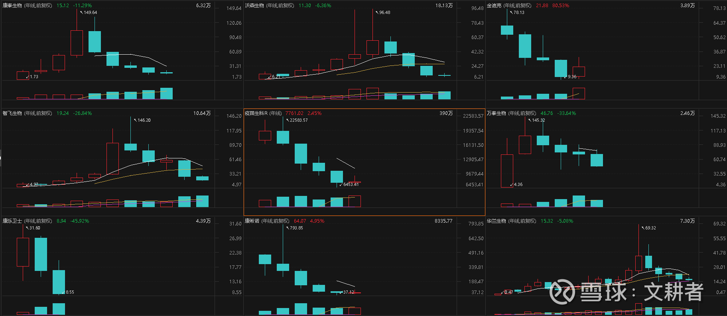Image resolution: width=727 pixels, height=316 pixels.
Task: Select the 康乐卫士 stock name
Action: [12, 221]
